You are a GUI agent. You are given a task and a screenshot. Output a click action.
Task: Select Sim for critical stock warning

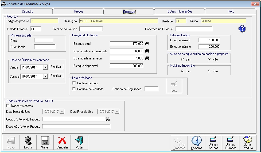(x=183, y=59)
